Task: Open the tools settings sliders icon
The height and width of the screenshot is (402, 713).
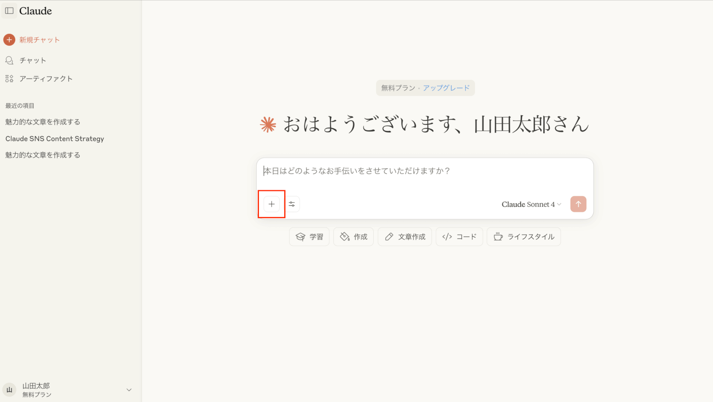Action: coord(292,204)
